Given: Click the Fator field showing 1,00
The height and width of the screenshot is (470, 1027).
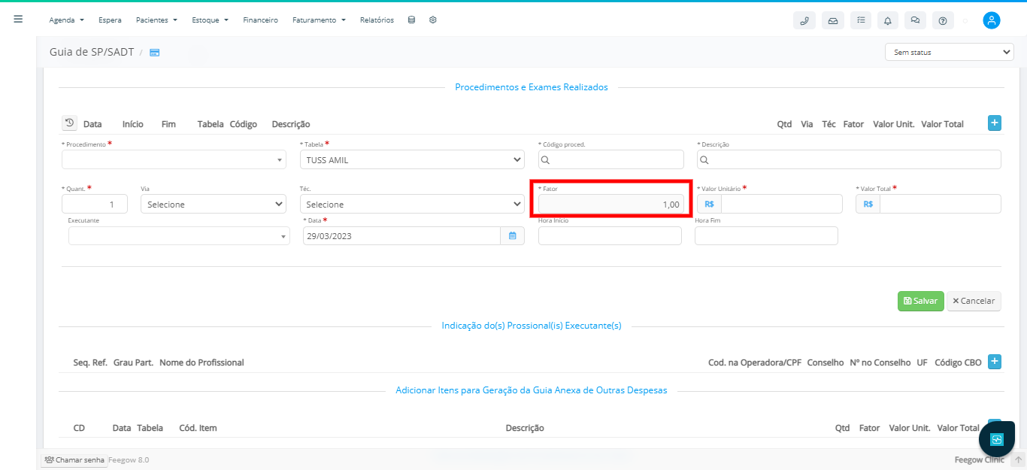Looking at the screenshot, I should click(x=611, y=204).
